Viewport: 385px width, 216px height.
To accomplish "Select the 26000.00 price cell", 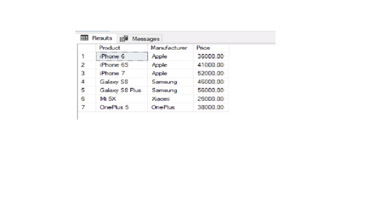I will [x=211, y=99].
